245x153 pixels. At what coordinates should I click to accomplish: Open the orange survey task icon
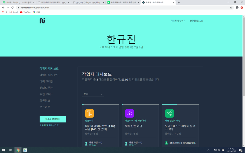(x=89, y=113)
